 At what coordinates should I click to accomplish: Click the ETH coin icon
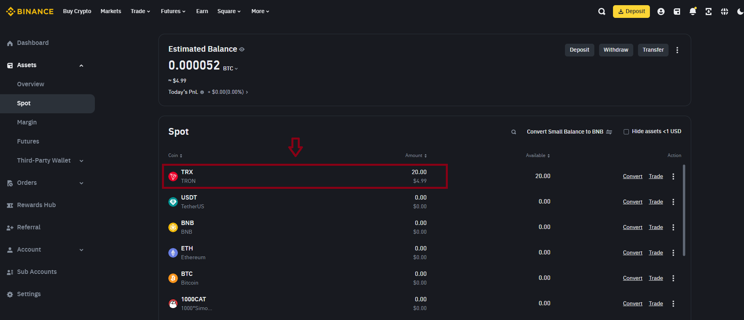pos(173,253)
